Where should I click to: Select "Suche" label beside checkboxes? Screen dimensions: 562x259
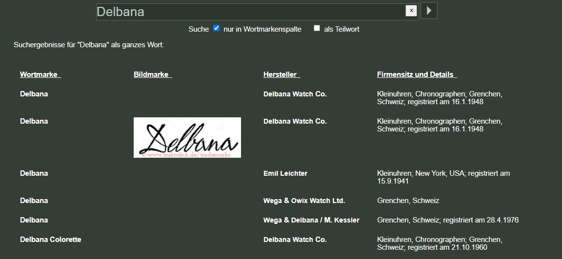coord(199,29)
